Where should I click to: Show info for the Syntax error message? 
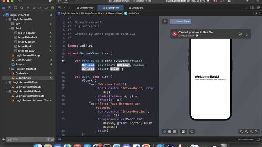(x=197, y=36)
